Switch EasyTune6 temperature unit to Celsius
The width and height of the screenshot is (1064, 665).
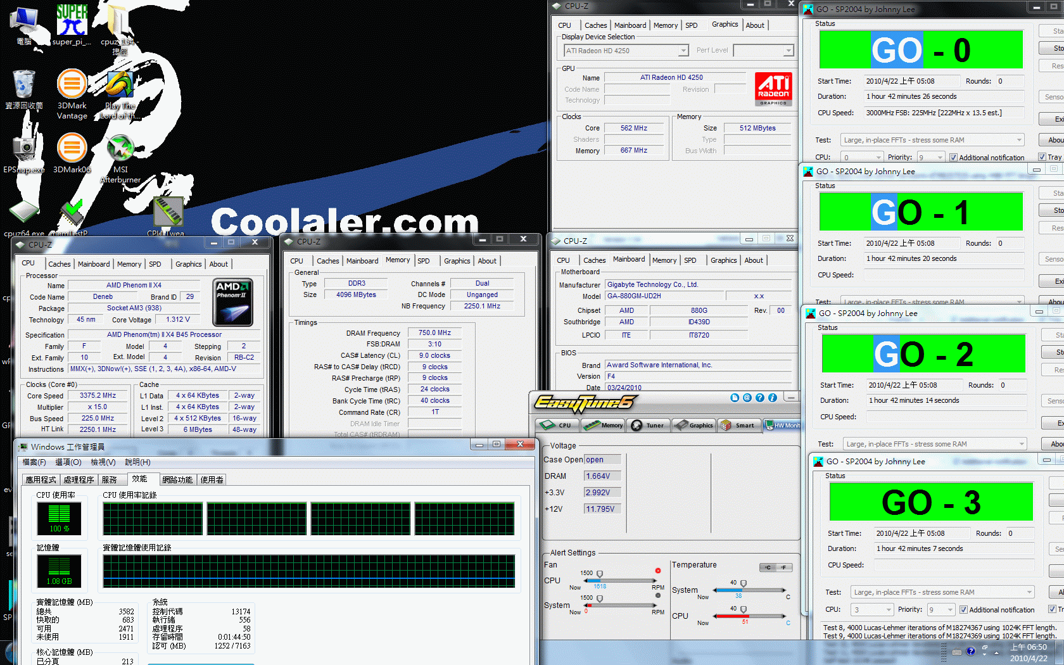click(x=768, y=567)
